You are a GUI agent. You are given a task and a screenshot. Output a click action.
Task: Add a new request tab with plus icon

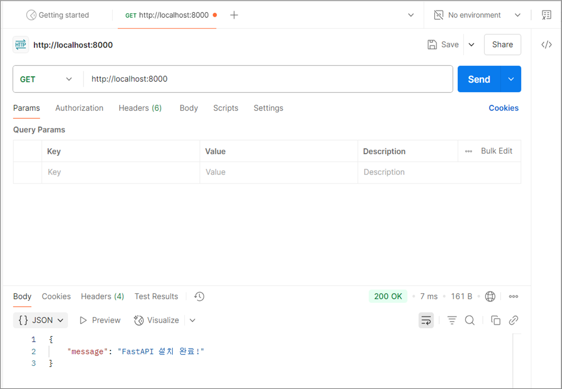[234, 15]
